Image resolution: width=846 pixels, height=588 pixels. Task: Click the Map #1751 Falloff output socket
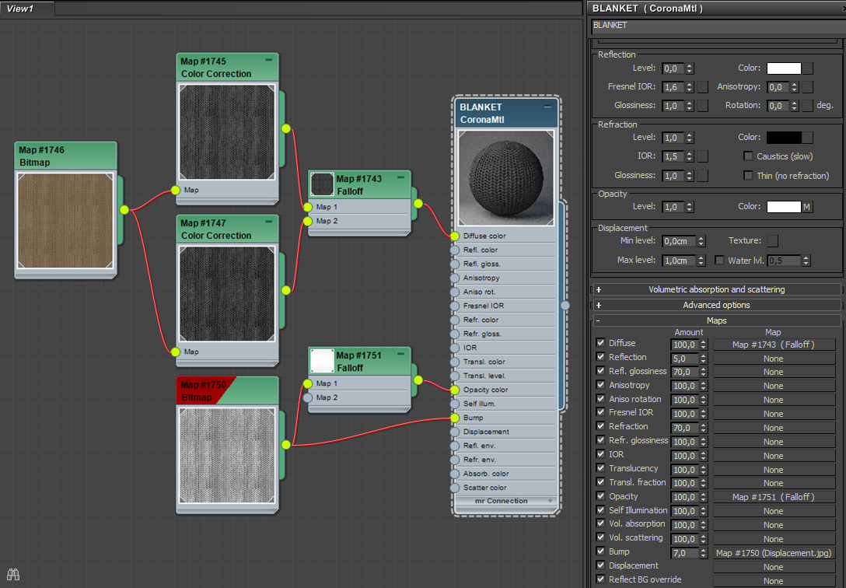tap(418, 380)
